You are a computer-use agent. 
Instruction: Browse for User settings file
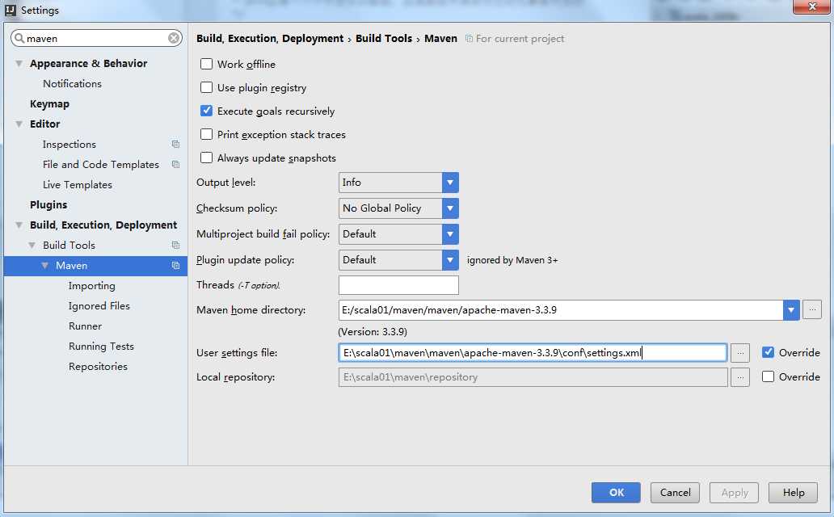pos(740,353)
